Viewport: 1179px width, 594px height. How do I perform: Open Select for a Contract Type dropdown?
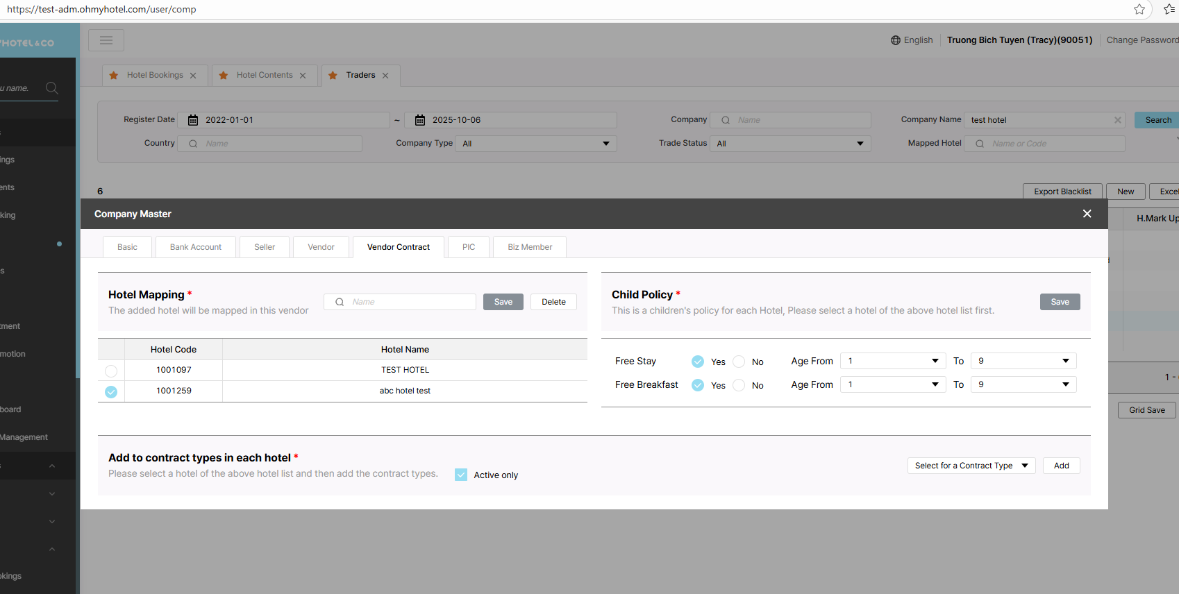971,466
